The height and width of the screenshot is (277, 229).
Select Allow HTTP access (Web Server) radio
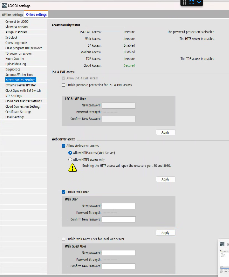(70, 153)
